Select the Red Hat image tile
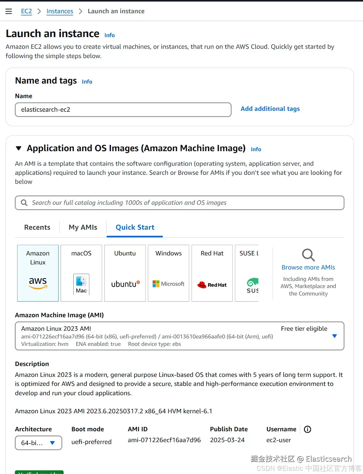363x474 pixels. 212,273
